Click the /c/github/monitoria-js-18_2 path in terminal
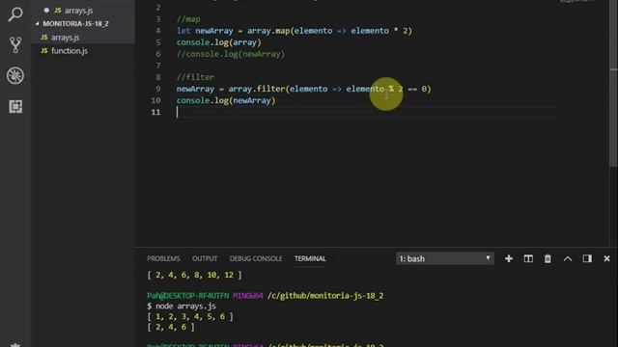This screenshot has height=347, width=618. tap(325, 296)
